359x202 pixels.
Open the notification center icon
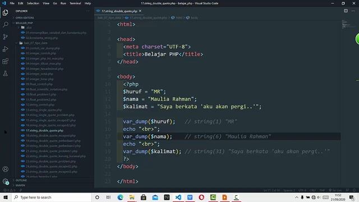tap(352, 198)
